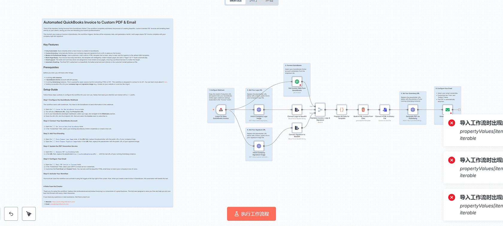Click the green Email node envelope icon
Screen dimensions: 503x226
click(447, 110)
